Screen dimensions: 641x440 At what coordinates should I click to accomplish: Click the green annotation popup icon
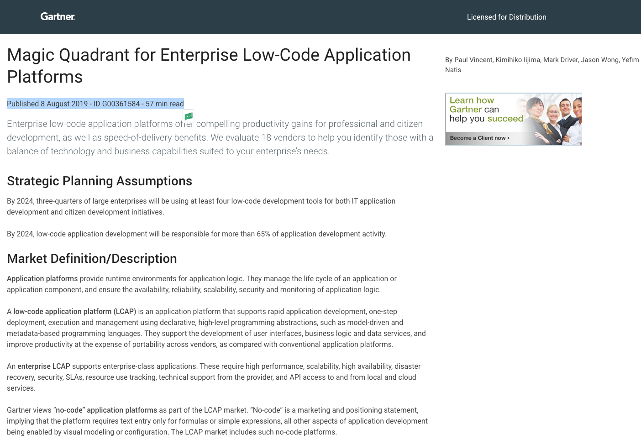click(x=189, y=116)
